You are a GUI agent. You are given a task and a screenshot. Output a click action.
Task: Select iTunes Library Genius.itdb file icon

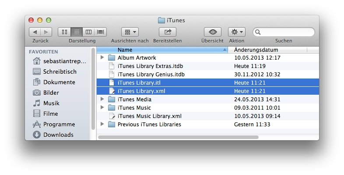pyautogui.click(x=112, y=74)
